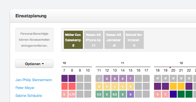Click Peter Meyer's yellow cell with 4
Viewport: 196px width, 102px height.
pyautogui.click(x=115, y=86)
